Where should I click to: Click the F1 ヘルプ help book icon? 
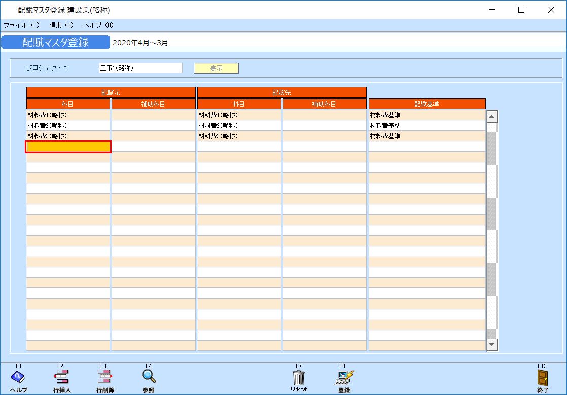coord(18,377)
